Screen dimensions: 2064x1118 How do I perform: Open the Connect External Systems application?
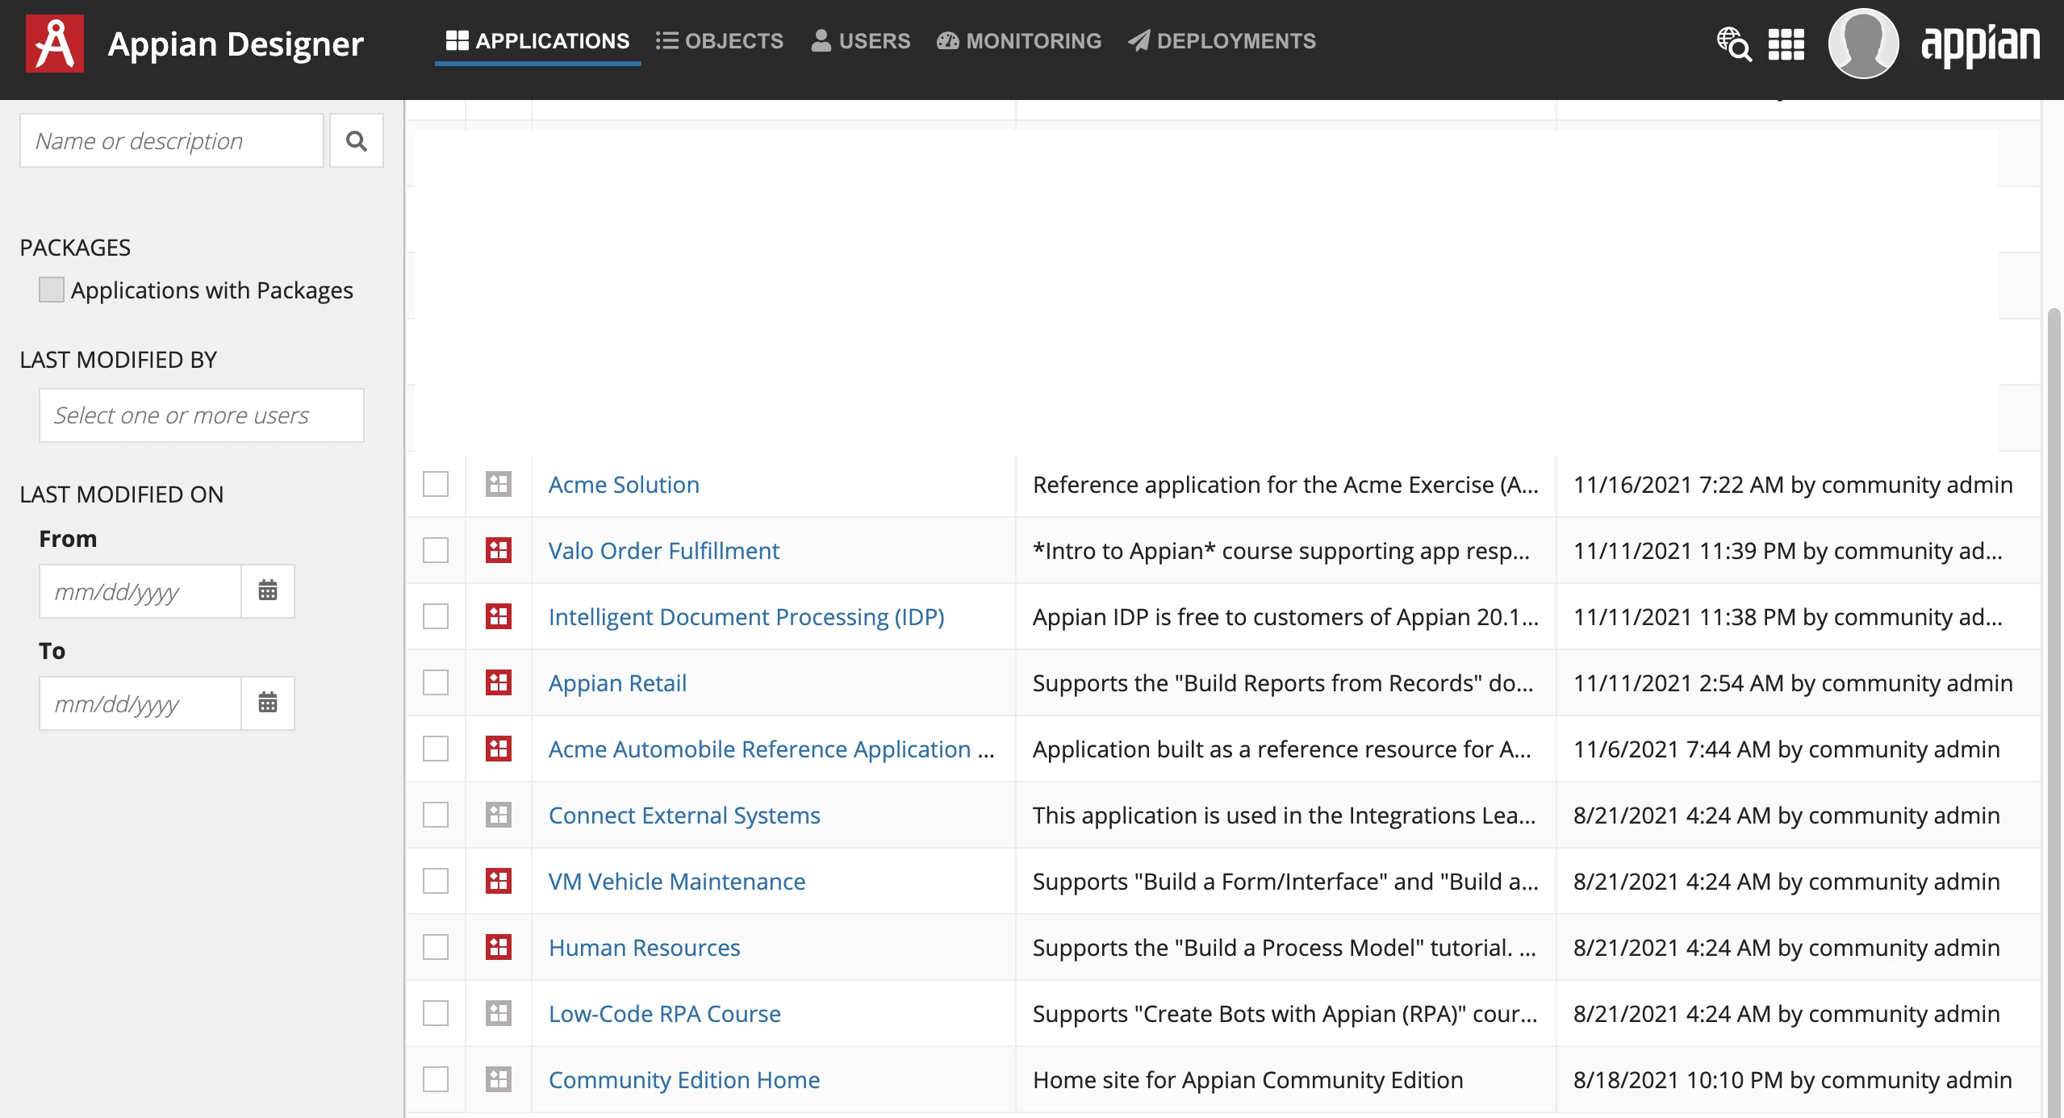click(684, 815)
